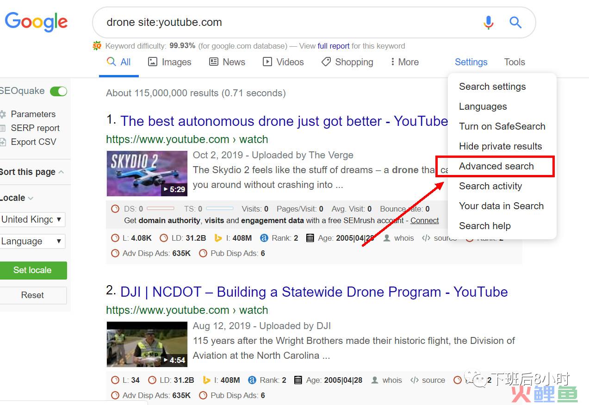Open Search help from the menu

pos(484,226)
